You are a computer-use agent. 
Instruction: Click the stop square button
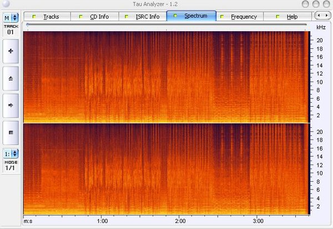pyautogui.click(x=11, y=133)
